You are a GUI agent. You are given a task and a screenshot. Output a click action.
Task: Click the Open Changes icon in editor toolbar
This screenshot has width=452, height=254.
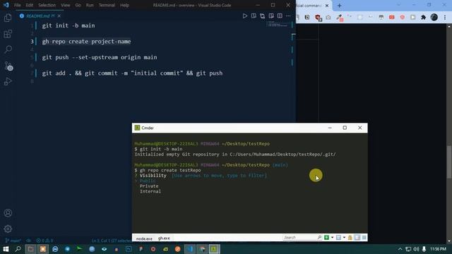point(262,16)
